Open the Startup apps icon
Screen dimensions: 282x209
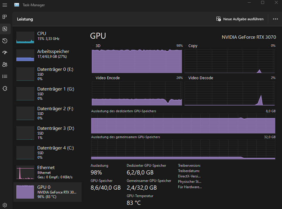[5, 53]
